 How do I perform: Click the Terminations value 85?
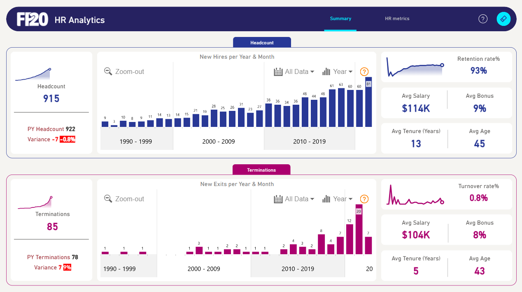point(52,226)
